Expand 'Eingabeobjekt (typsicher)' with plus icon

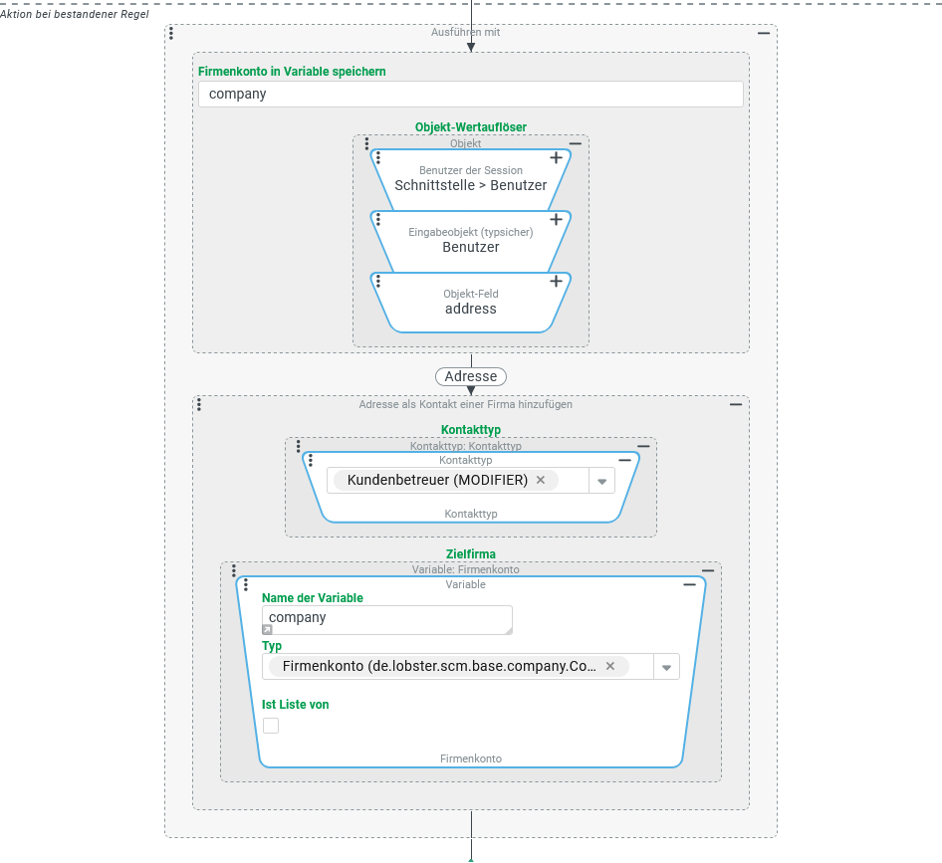click(557, 219)
